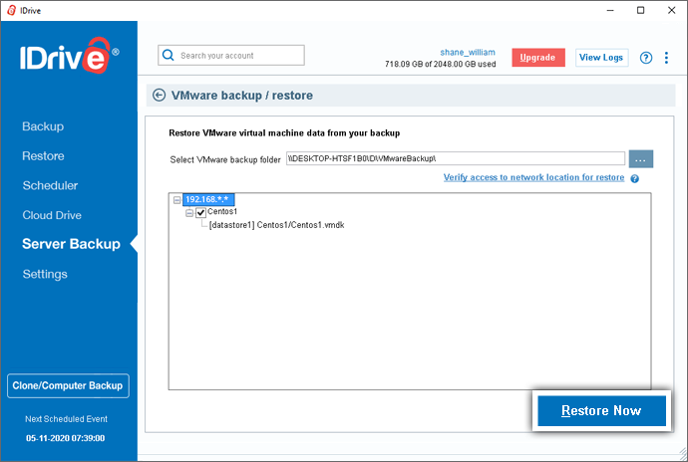
Task: Click Verify access to network location link
Action: (x=533, y=177)
